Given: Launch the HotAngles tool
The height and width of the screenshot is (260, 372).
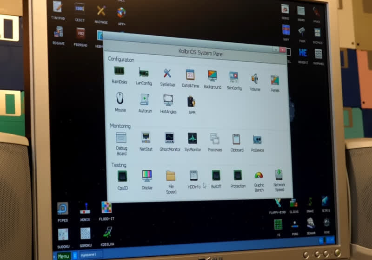Looking at the screenshot, I should click(168, 104).
